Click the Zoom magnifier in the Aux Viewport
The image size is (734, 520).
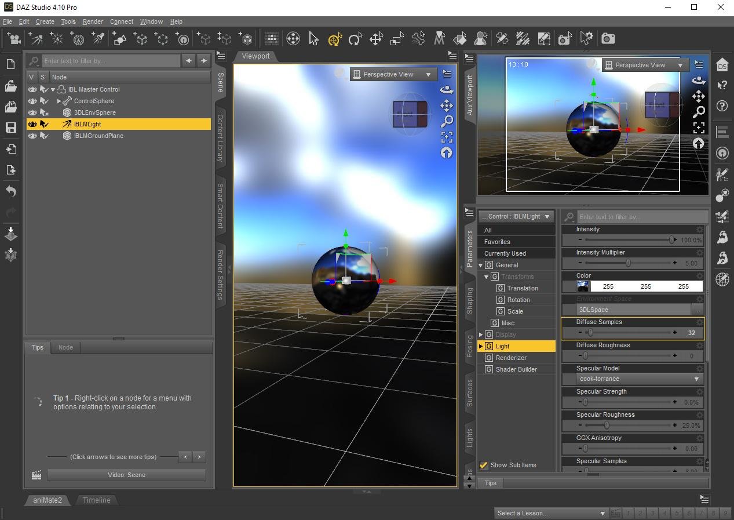pos(699,112)
